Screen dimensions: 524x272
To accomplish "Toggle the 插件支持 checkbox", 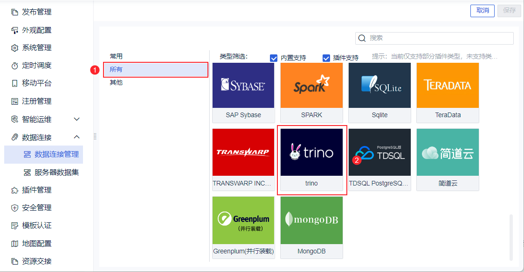I will pyautogui.click(x=326, y=58).
